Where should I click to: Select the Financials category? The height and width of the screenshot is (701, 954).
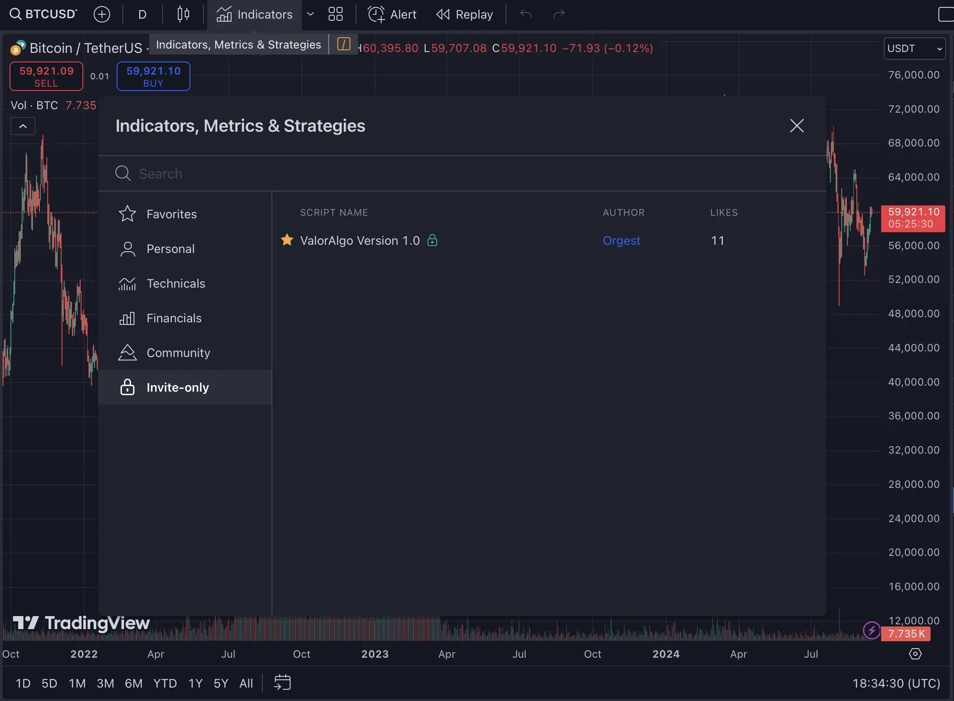[185, 318]
